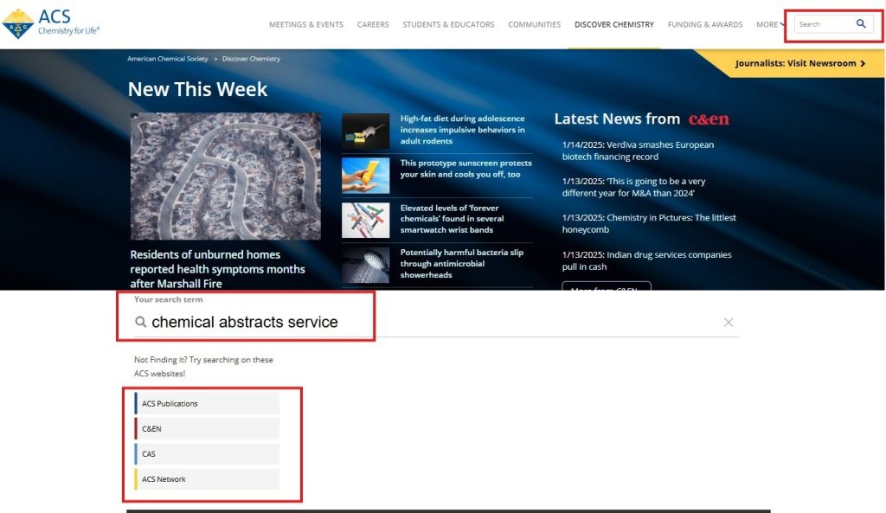
Task: Search on CAS website
Action: click(x=207, y=453)
